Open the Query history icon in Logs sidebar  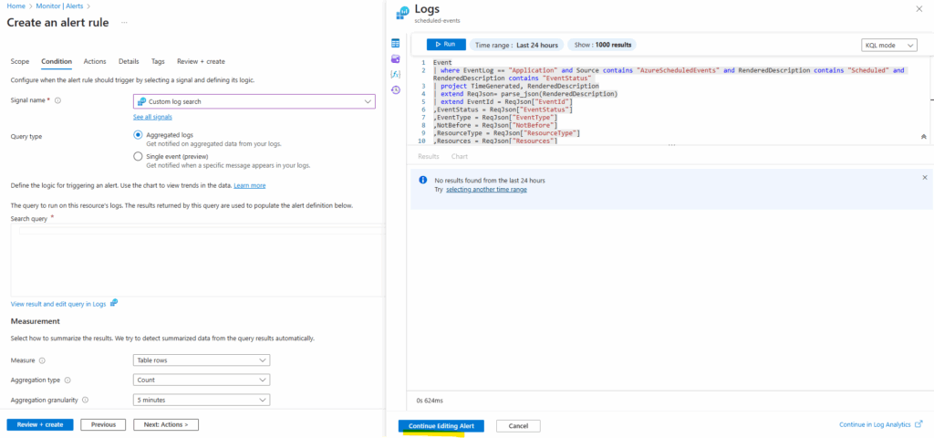click(396, 90)
